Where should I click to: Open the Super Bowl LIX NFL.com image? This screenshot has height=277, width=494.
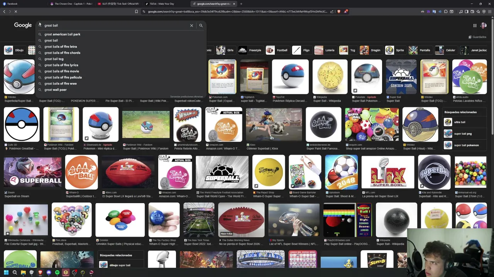(388, 173)
